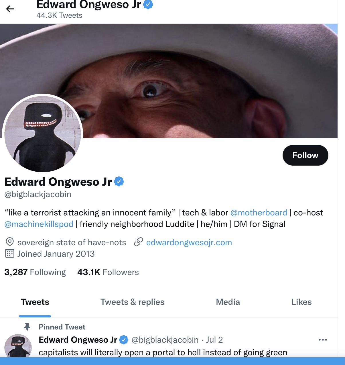Switch to the Media tab
The image size is (345, 365).
coord(228,302)
